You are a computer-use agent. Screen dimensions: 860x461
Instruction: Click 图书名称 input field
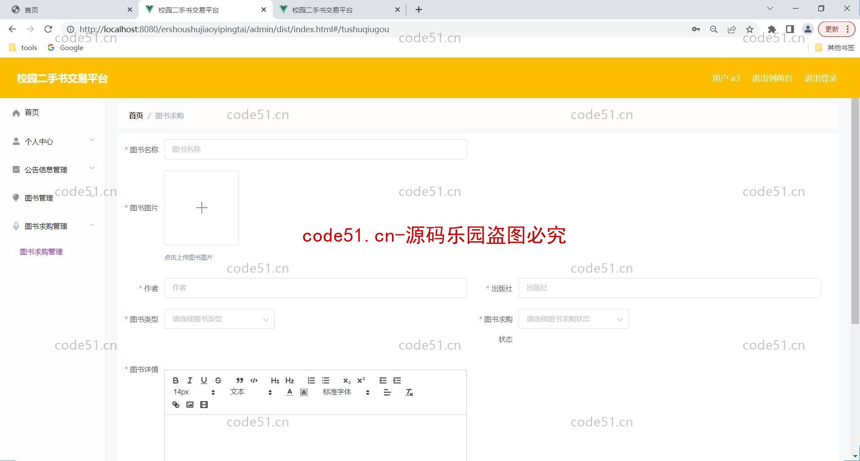tap(315, 149)
